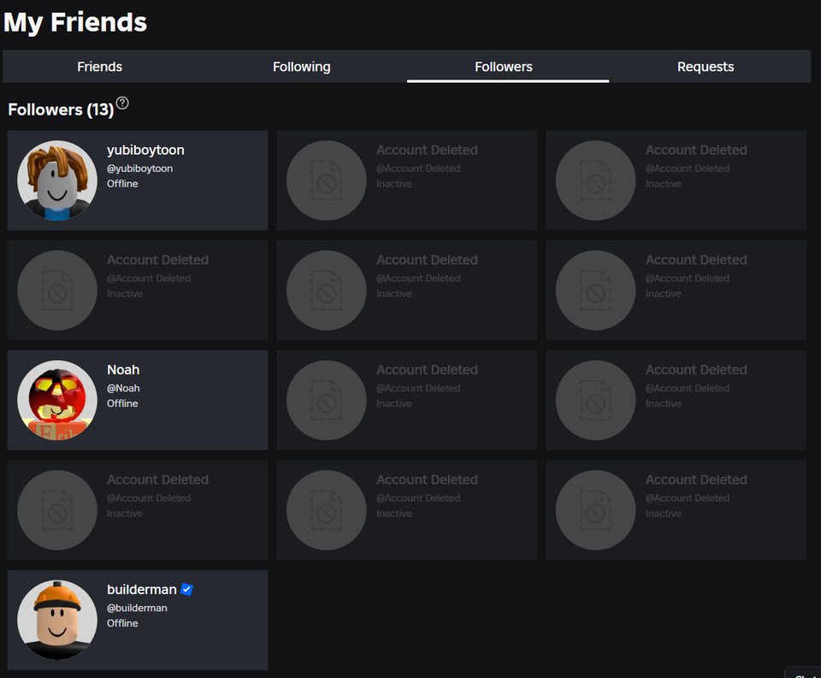Switch to the Following tab
821x678 pixels.
[x=302, y=67]
